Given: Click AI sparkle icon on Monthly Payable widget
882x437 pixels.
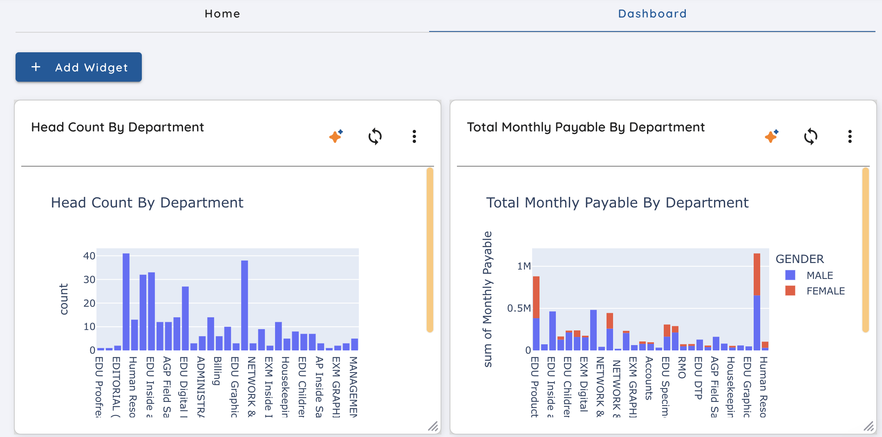Looking at the screenshot, I should click(x=772, y=136).
